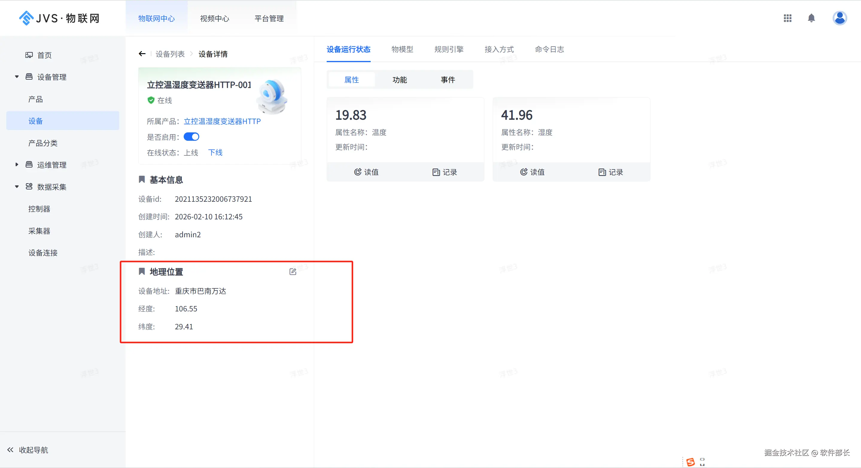The height and width of the screenshot is (468, 861).
Task: Select the 功能 sub-tab
Action: coord(399,80)
